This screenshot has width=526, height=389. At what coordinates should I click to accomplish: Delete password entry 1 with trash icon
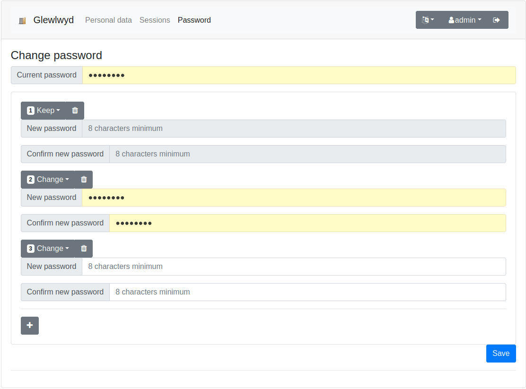click(75, 110)
